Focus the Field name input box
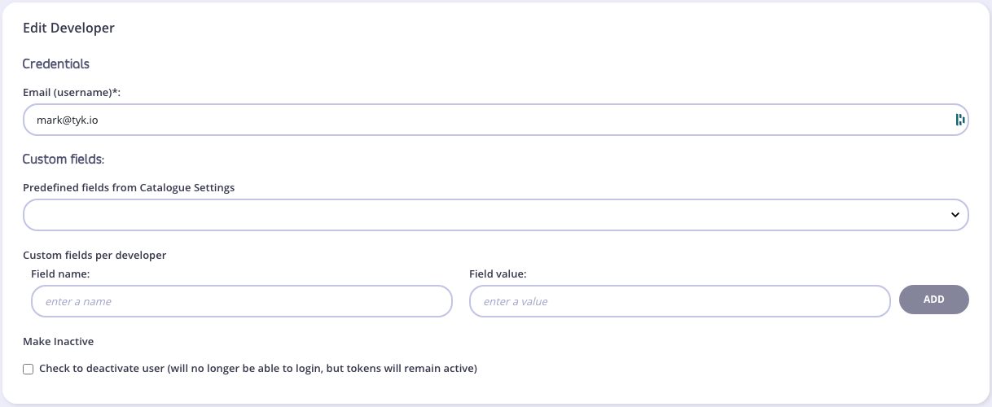This screenshot has height=407, width=992. [241, 301]
